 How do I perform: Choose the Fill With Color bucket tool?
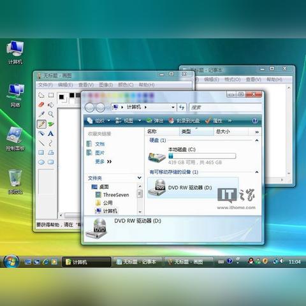point(51,105)
